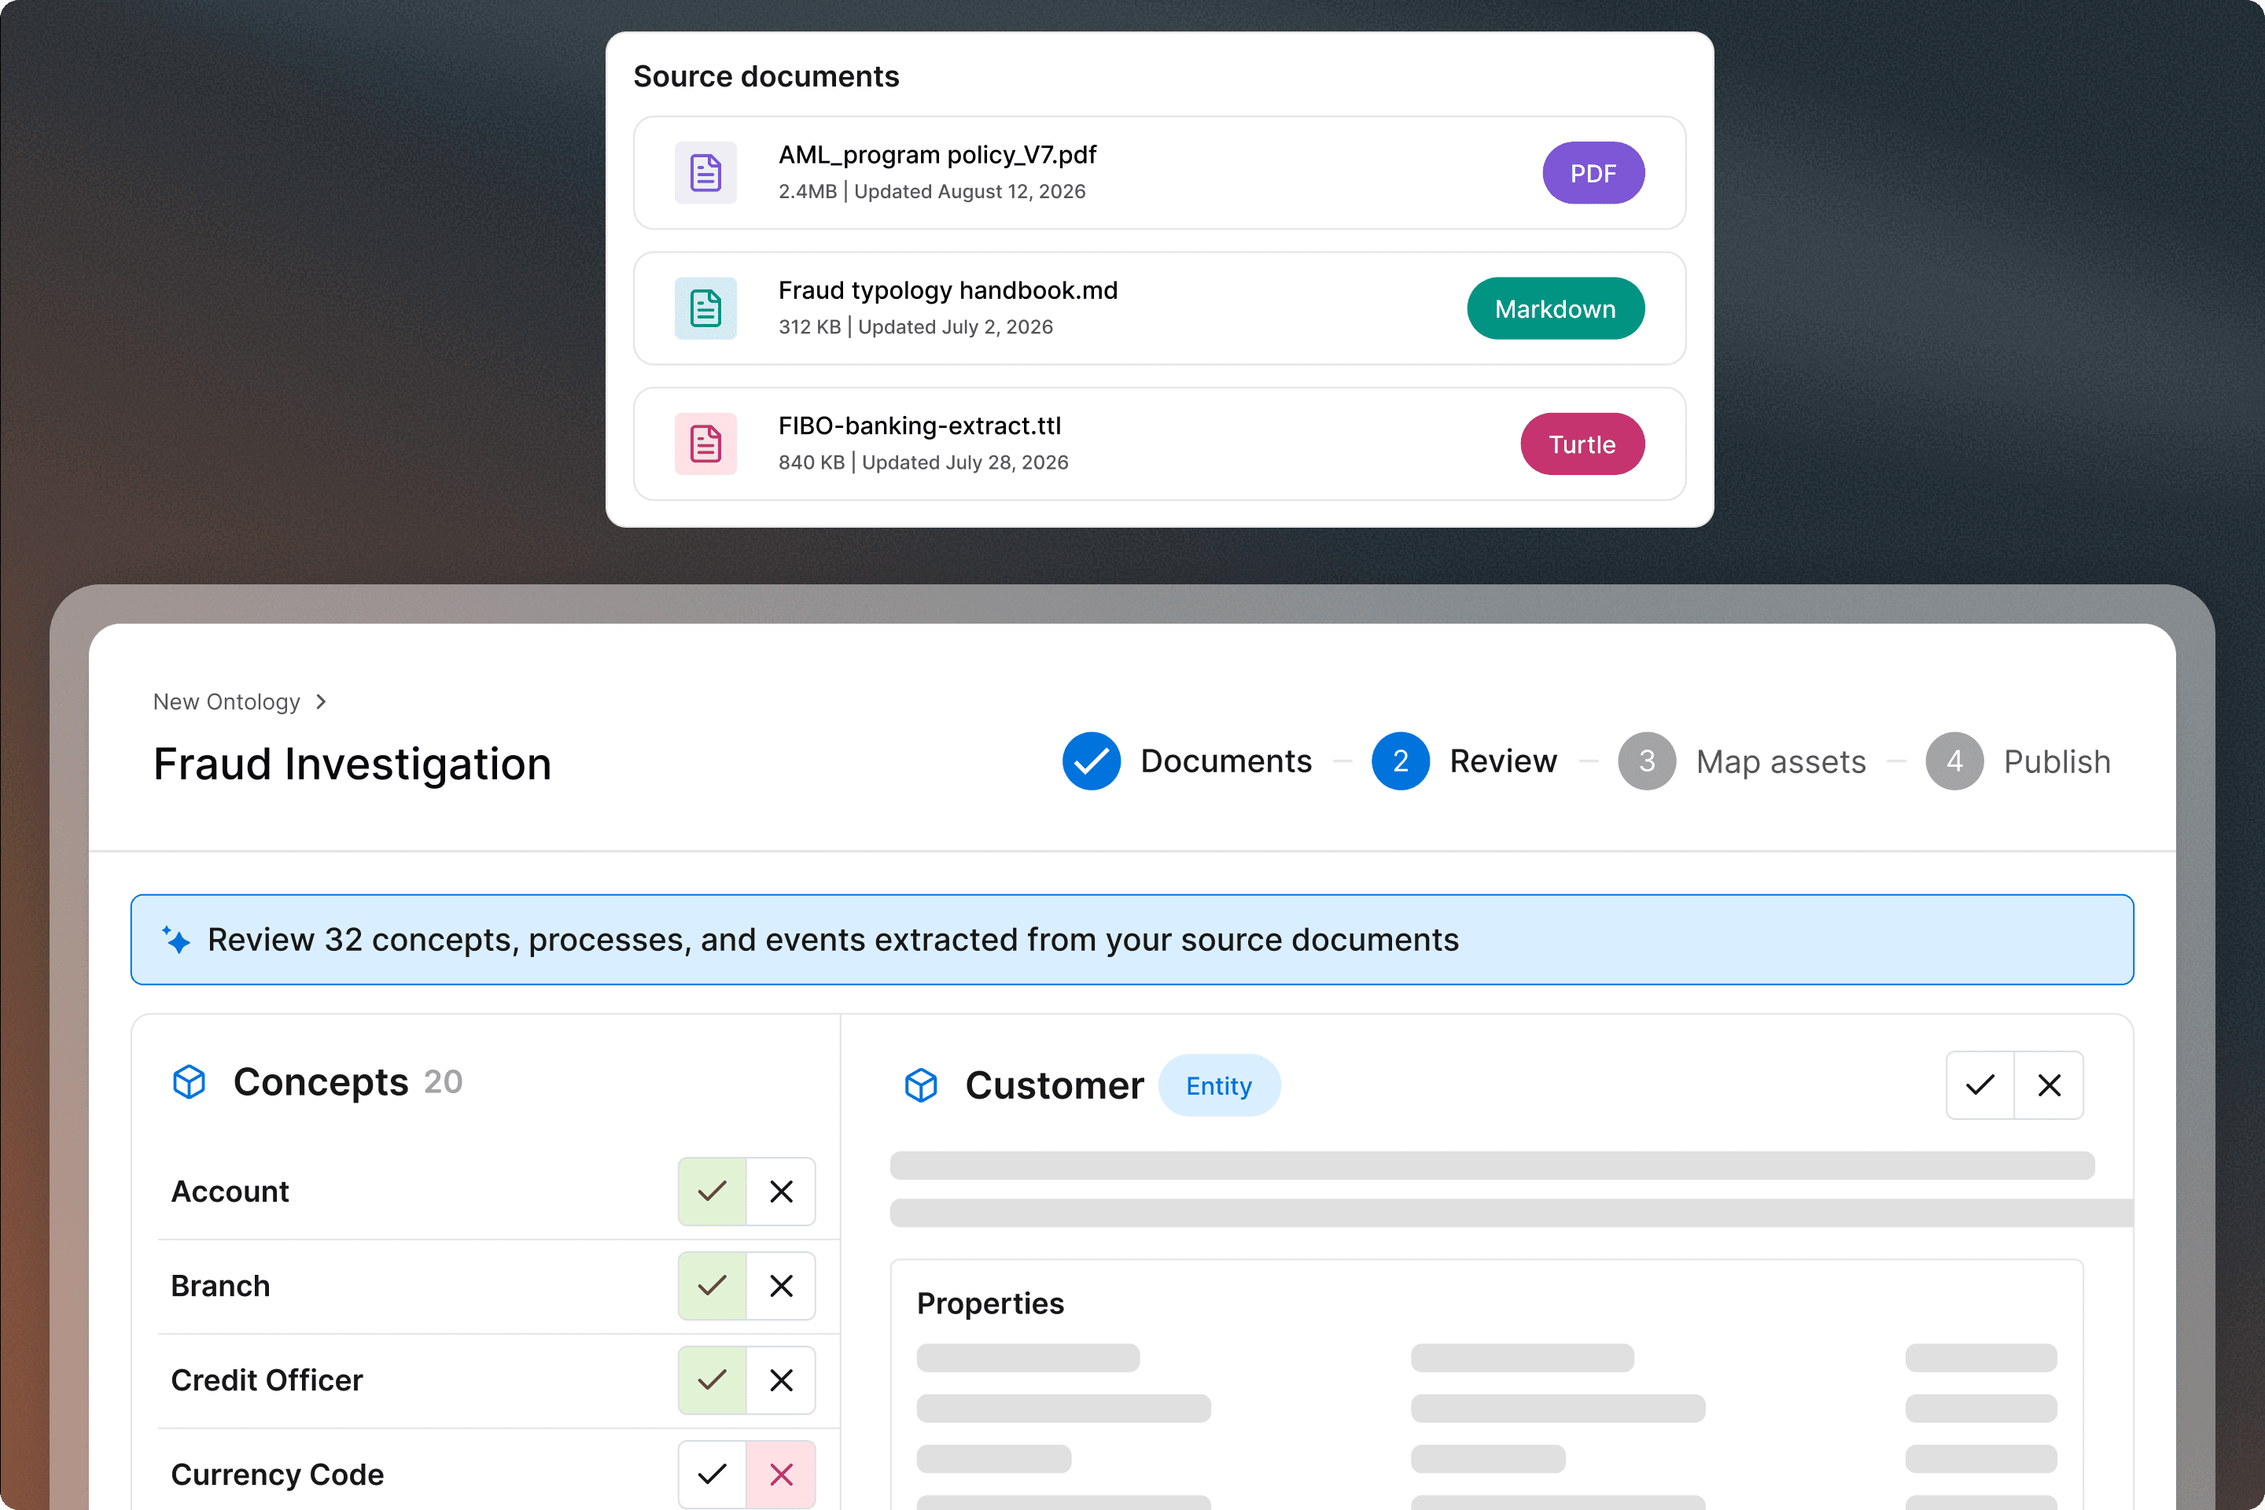Image resolution: width=2265 pixels, height=1510 pixels.
Task: Click the Turtle badge
Action: [x=1582, y=444]
